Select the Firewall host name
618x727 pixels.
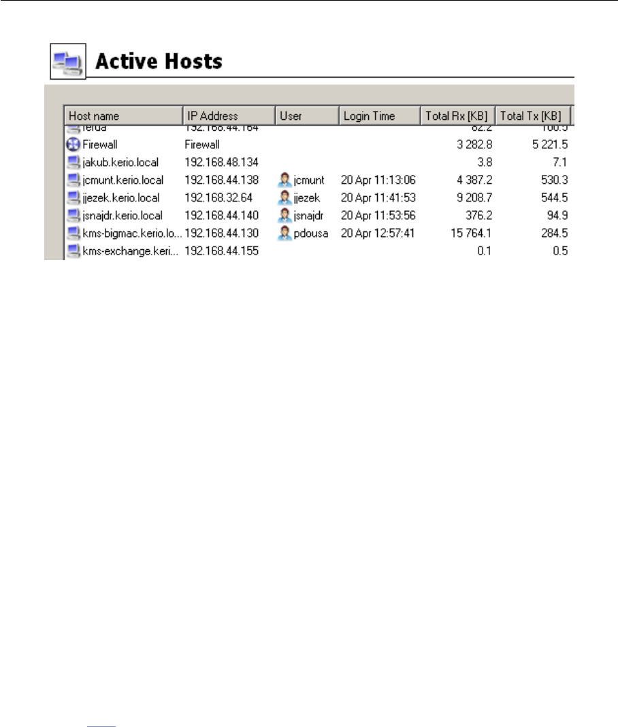(99, 145)
